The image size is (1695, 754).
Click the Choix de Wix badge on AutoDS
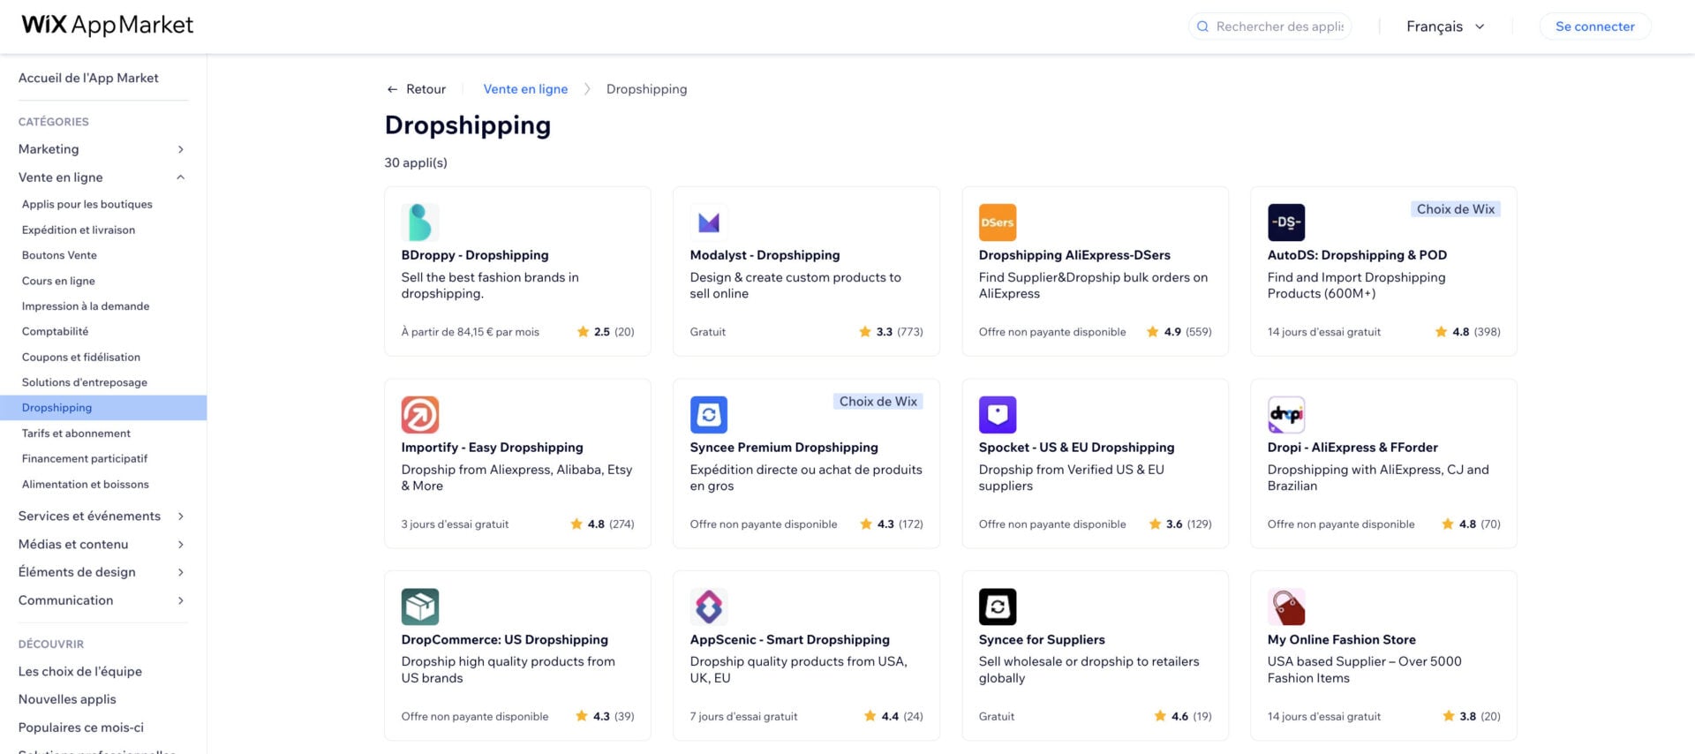coord(1456,209)
